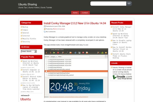Screen dimensions: 153x102
Task: Open popular post Install KompoZer in Ubuntu
Action: (x=31, y=71)
